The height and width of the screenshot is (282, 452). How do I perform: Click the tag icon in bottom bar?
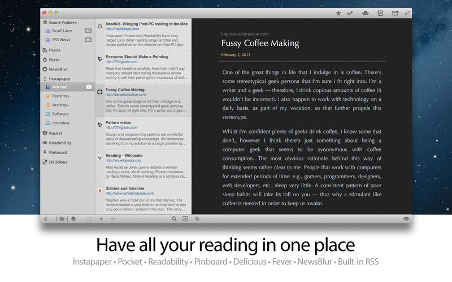pyautogui.click(x=197, y=218)
